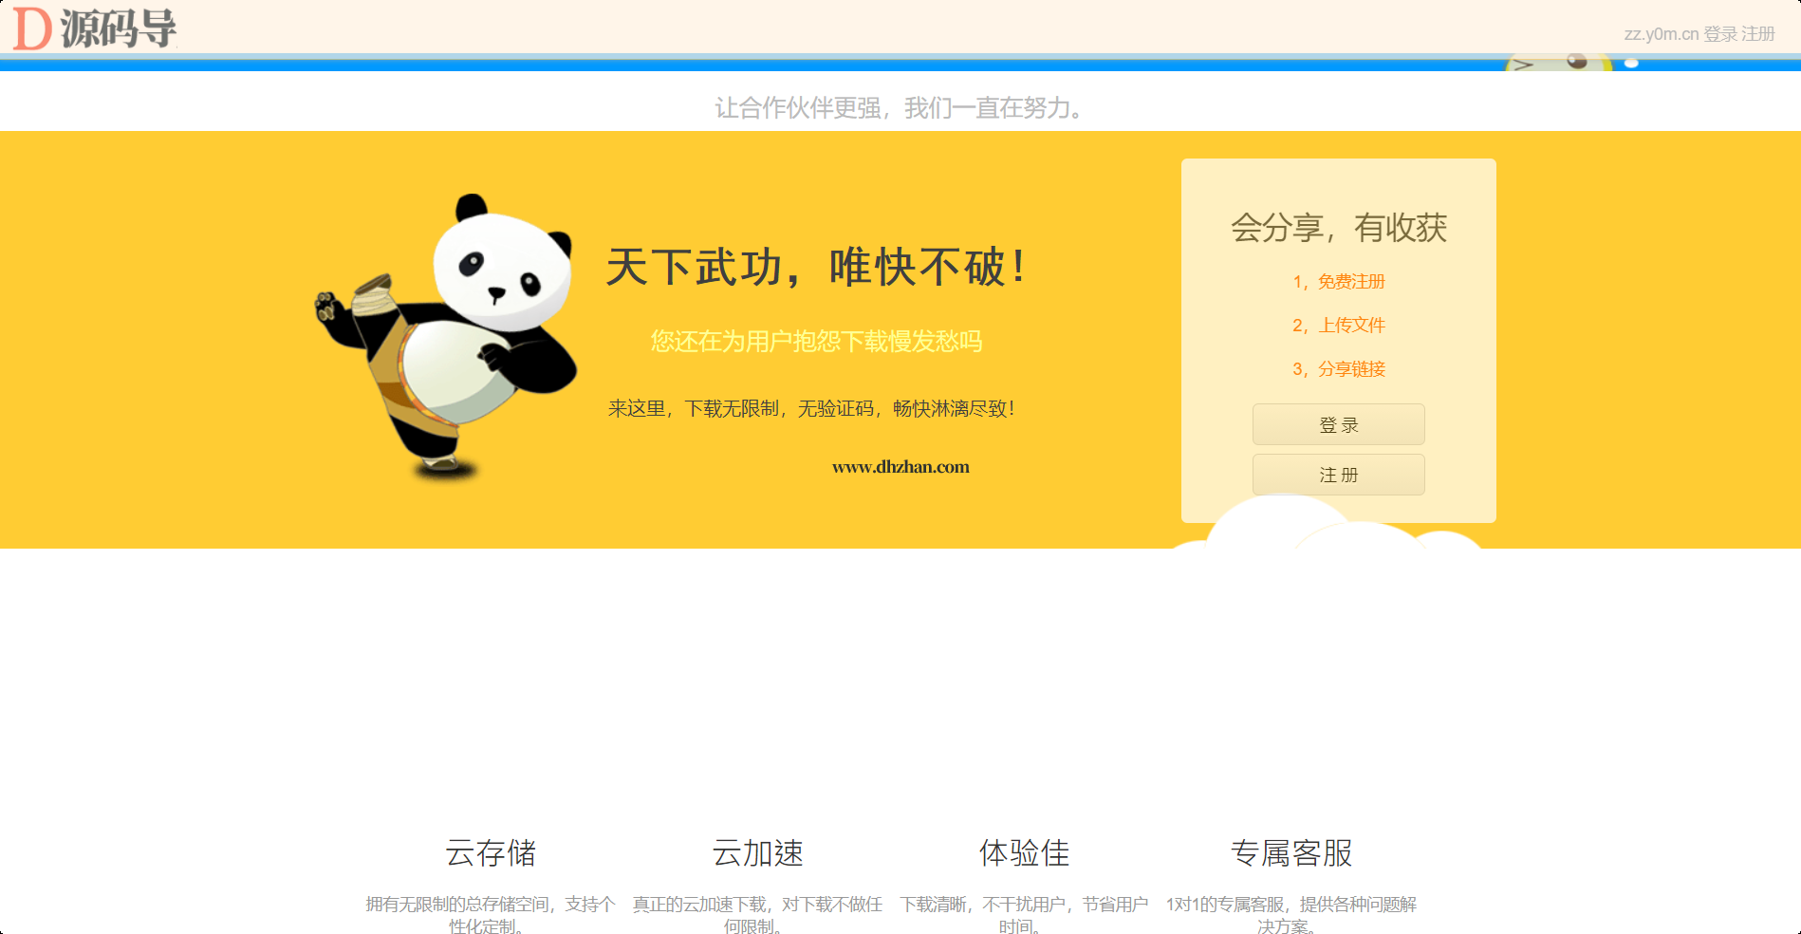The image size is (1801, 934).
Task: Select step 1, 免费注册
Action: (1338, 282)
